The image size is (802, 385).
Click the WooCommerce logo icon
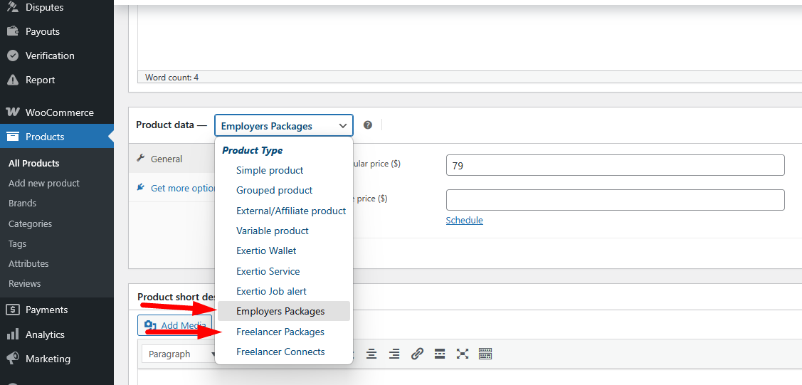click(x=13, y=112)
